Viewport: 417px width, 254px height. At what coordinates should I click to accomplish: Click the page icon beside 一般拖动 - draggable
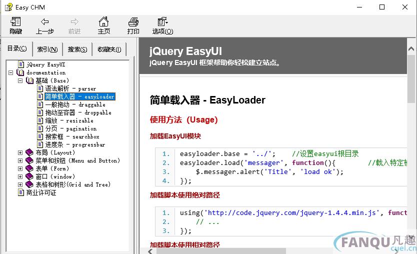pyautogui.click(x=40, y=104)
